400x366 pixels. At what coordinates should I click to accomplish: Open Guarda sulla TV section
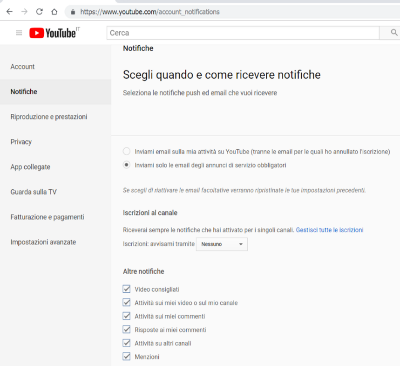[55, 192]
